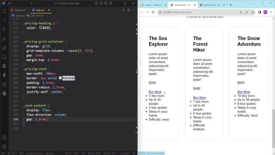Click the zoom magnifier icon in address bar
The height and width of the screenshot is (155, 275).
coord(241,12)
